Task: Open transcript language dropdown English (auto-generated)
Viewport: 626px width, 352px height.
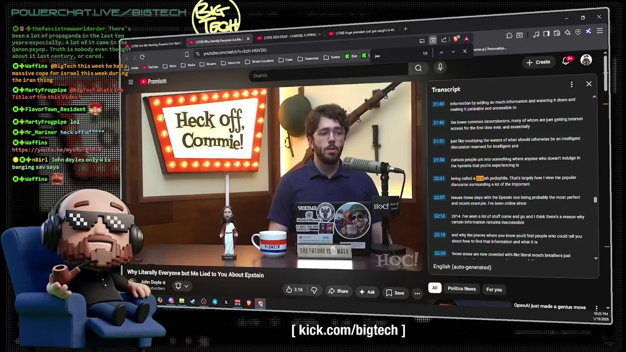Action: [x=462, y=267]
